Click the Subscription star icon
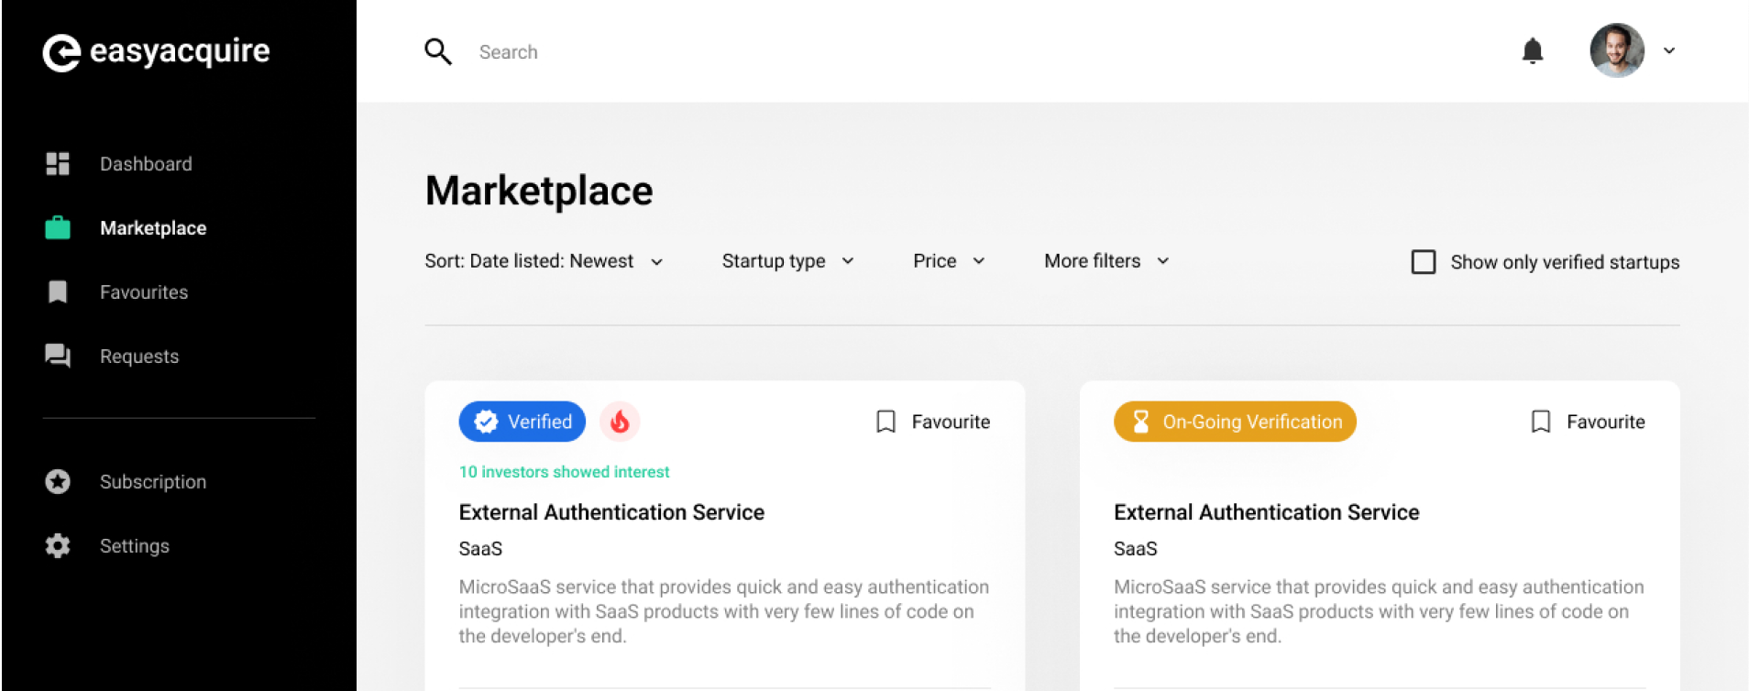Image resolution: width=1749 pixels, height=691 pixels. coord(58,481)
